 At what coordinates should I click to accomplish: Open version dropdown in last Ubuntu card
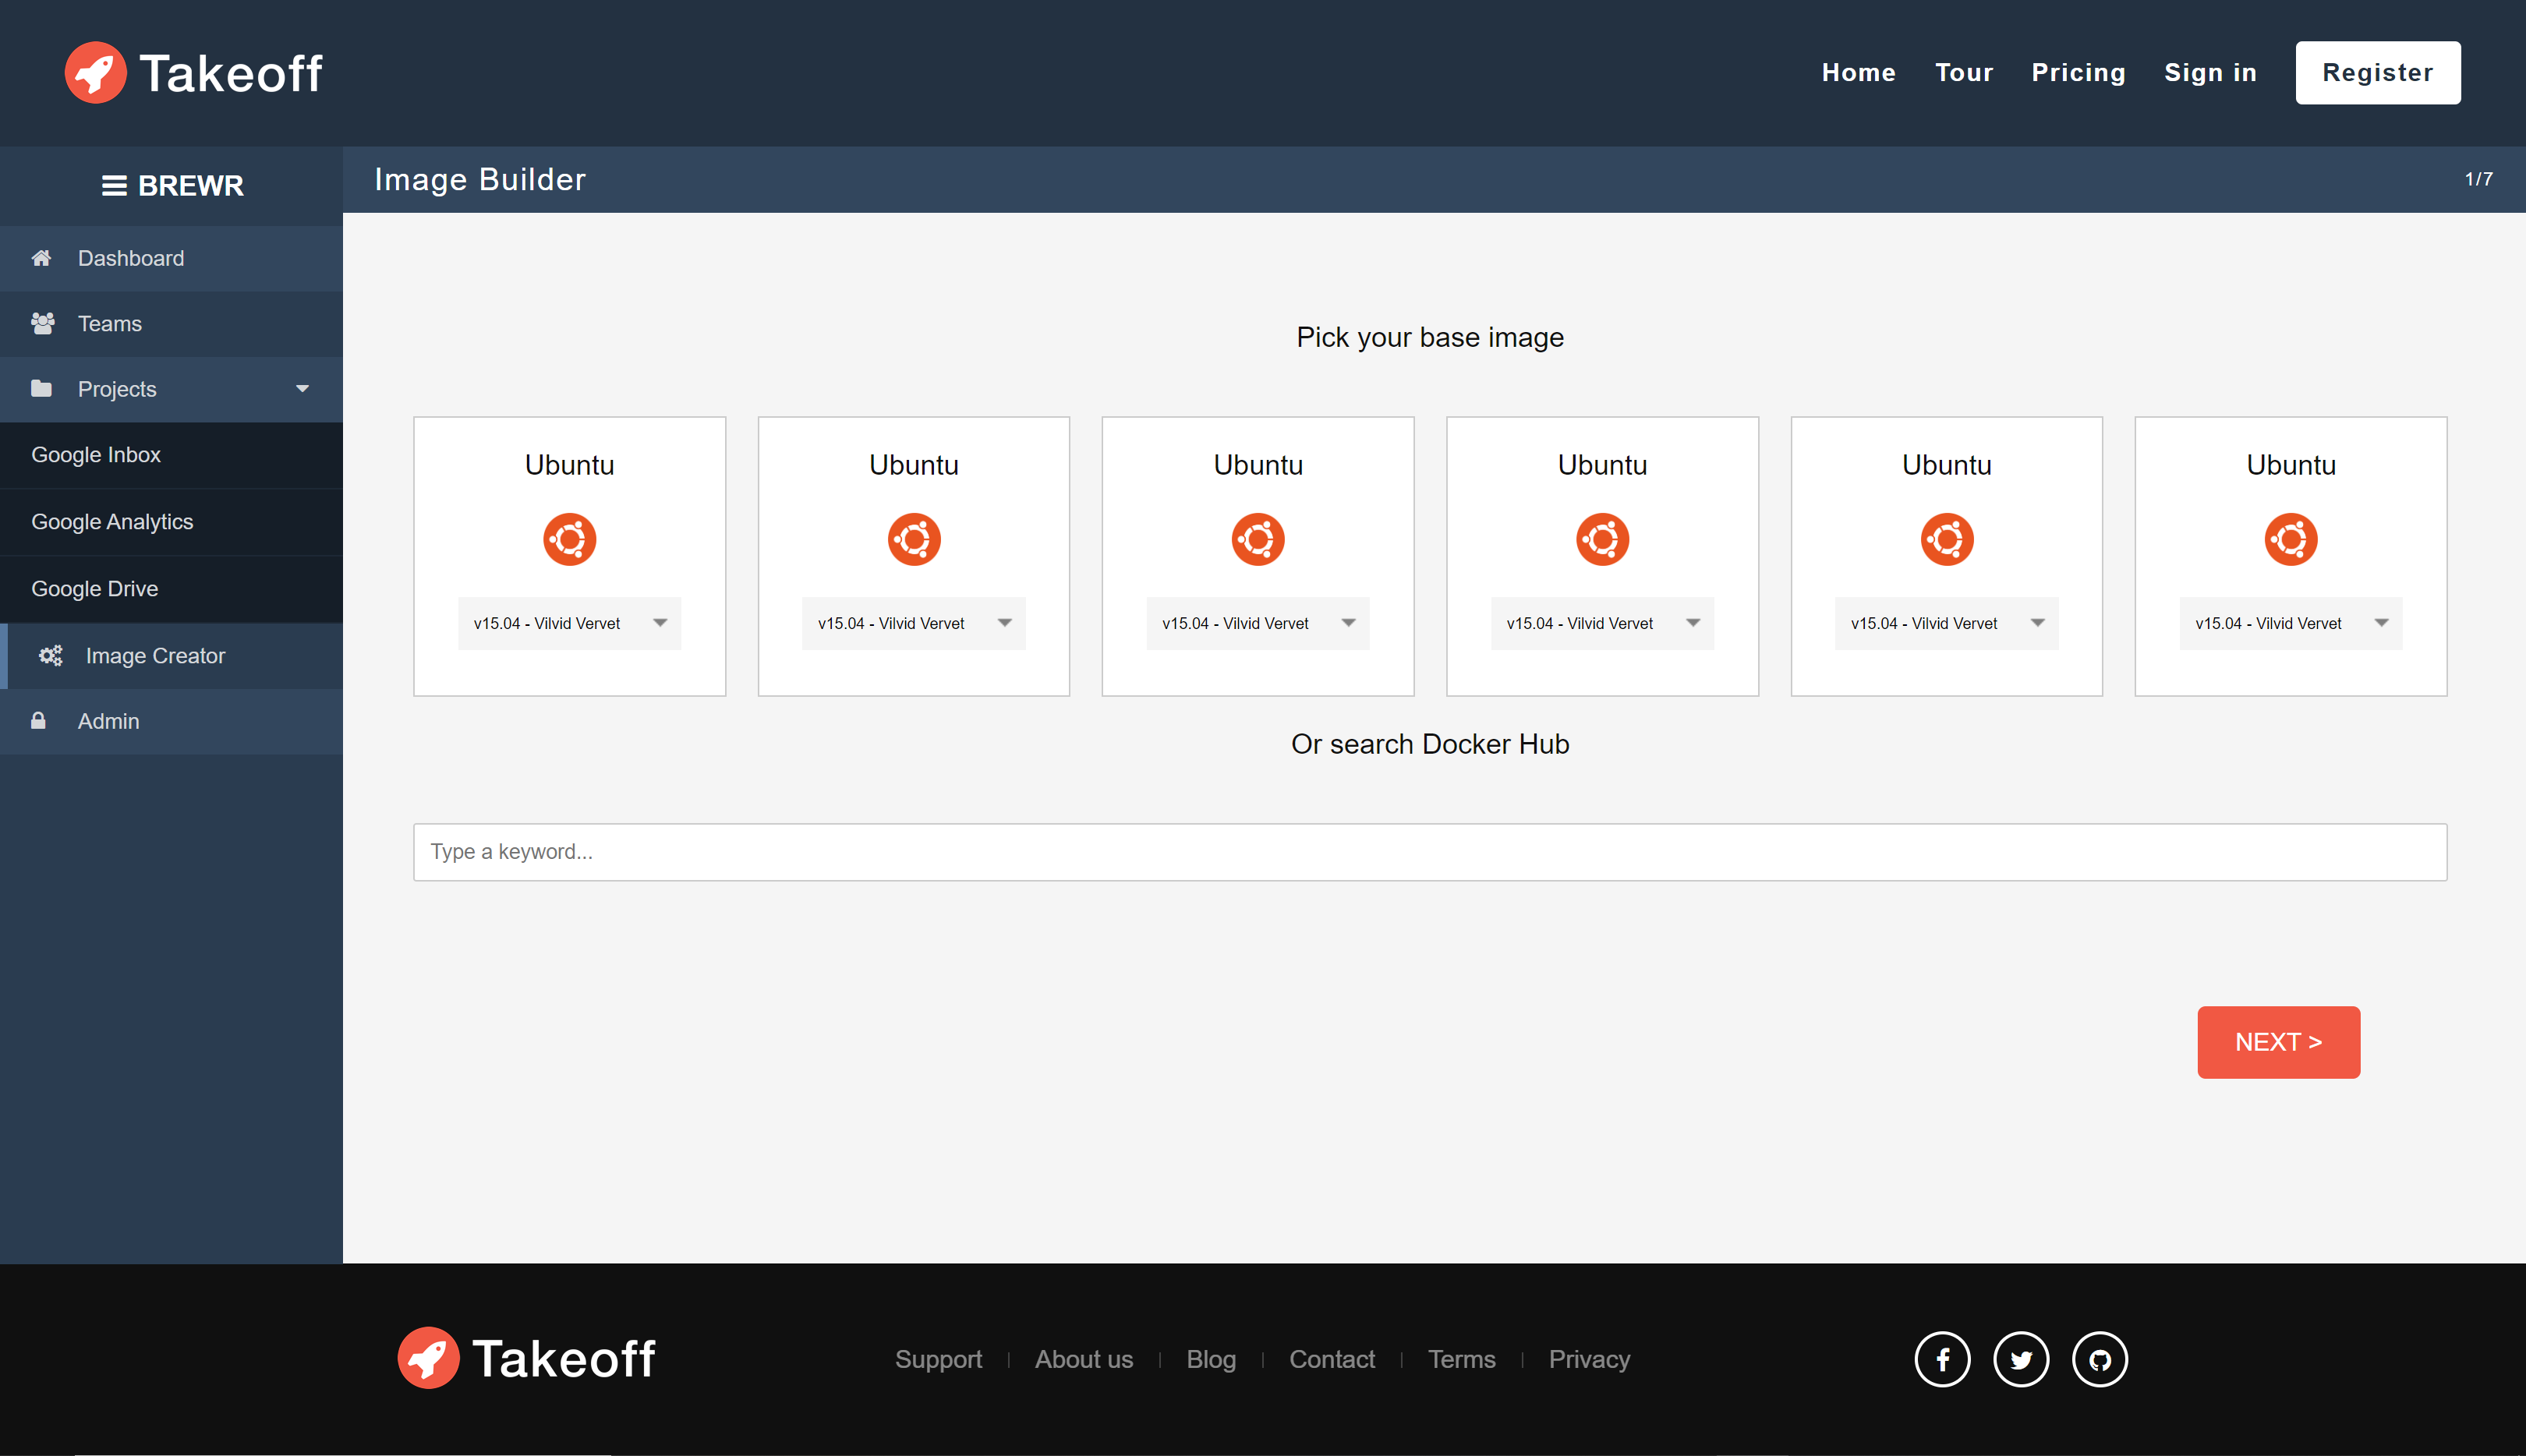click(x=2290, y=623)
